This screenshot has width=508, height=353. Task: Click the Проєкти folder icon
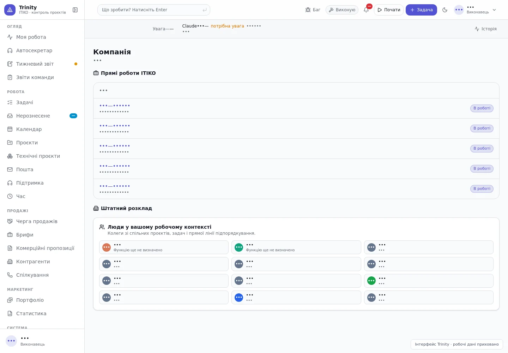pos(10,143)
